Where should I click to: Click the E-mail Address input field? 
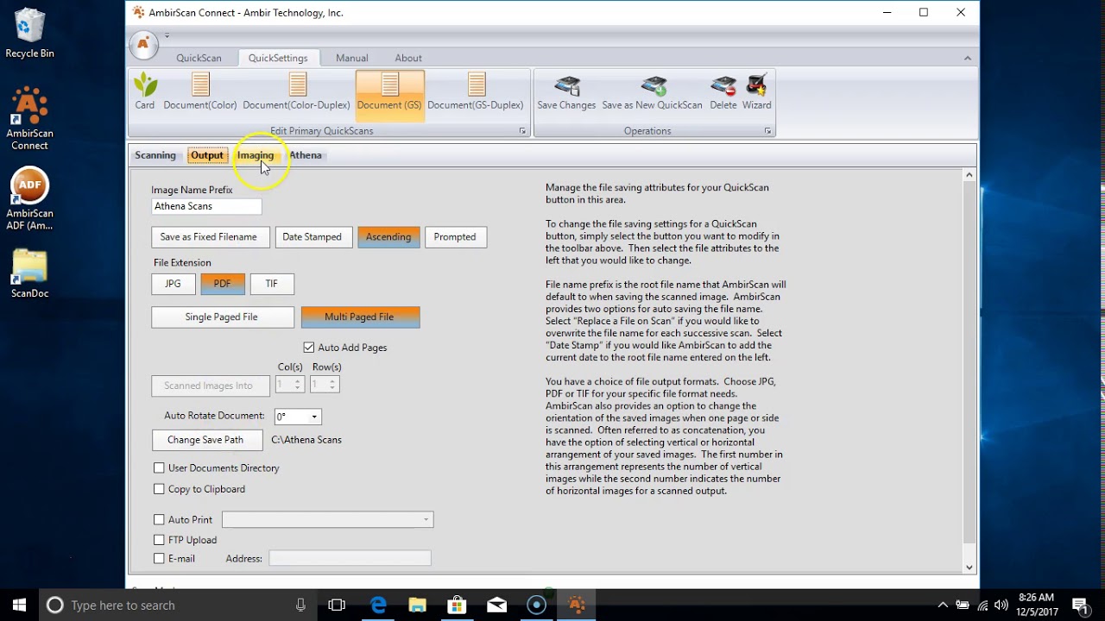point(350,559)
